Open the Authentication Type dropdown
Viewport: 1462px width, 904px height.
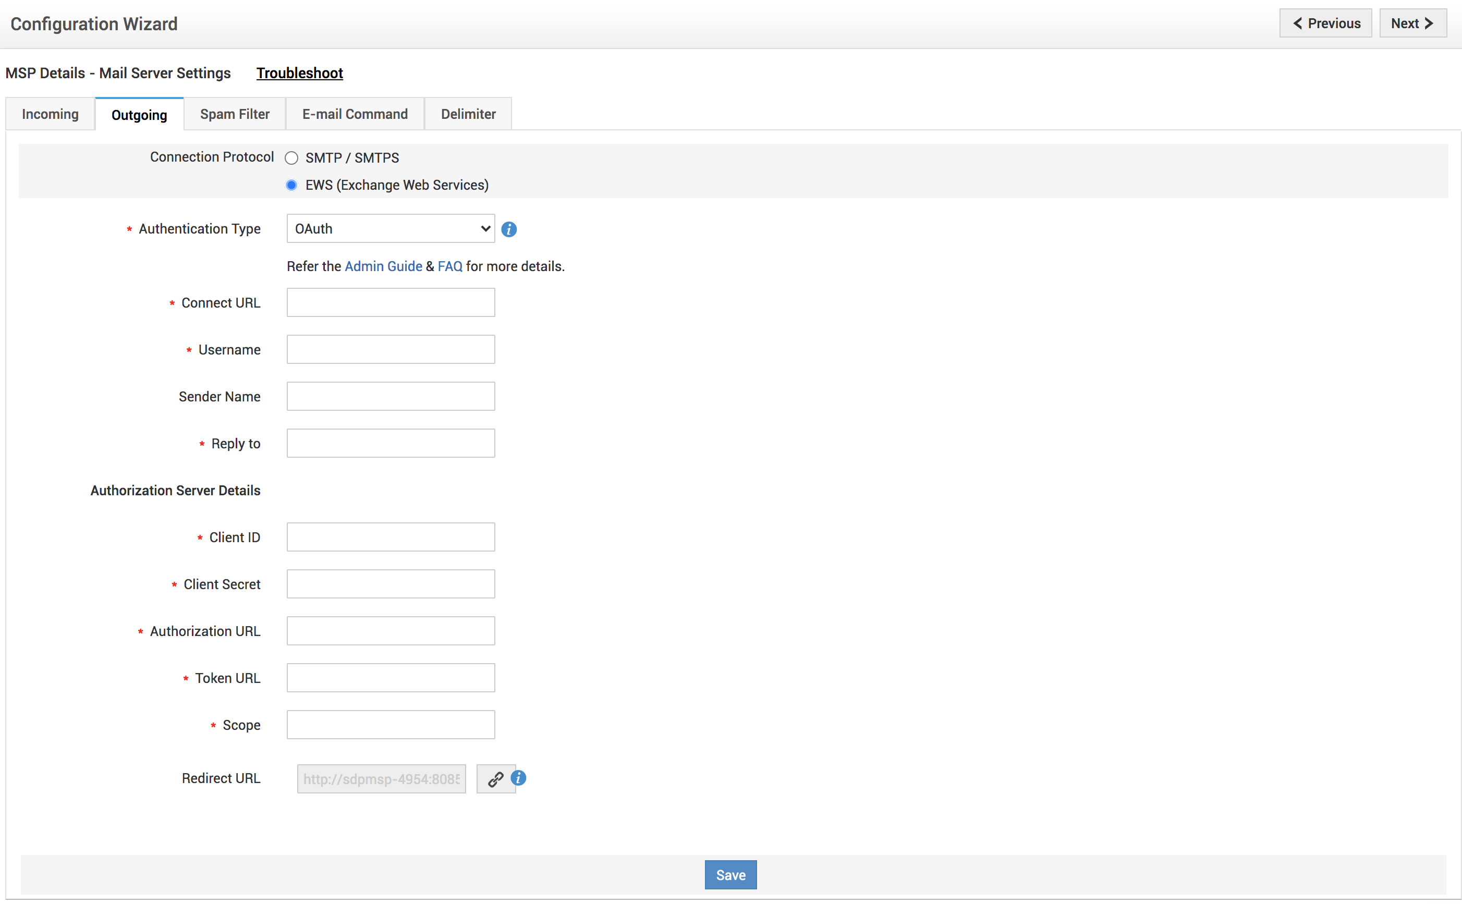click(x=391, y=229)
